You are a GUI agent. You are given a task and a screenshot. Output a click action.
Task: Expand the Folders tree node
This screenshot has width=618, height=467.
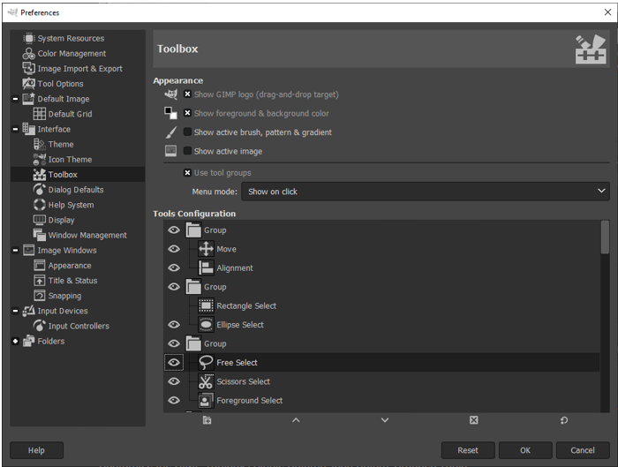coord(15,342)
